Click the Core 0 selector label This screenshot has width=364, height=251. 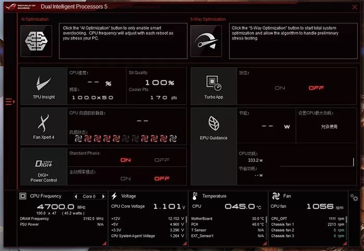coord(89,196)
